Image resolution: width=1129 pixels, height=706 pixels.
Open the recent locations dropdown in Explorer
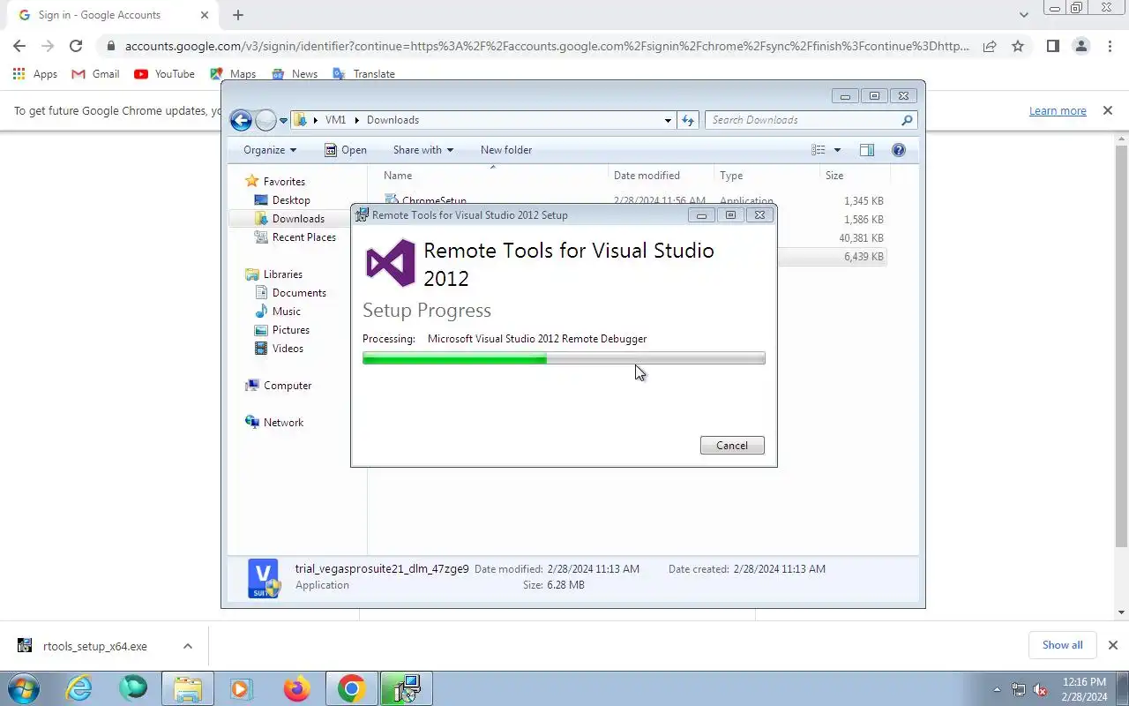tap(284, 121)
